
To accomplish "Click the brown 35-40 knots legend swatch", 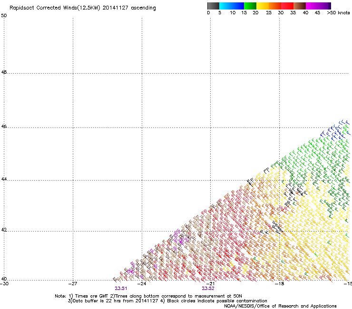I will (300, 6).
